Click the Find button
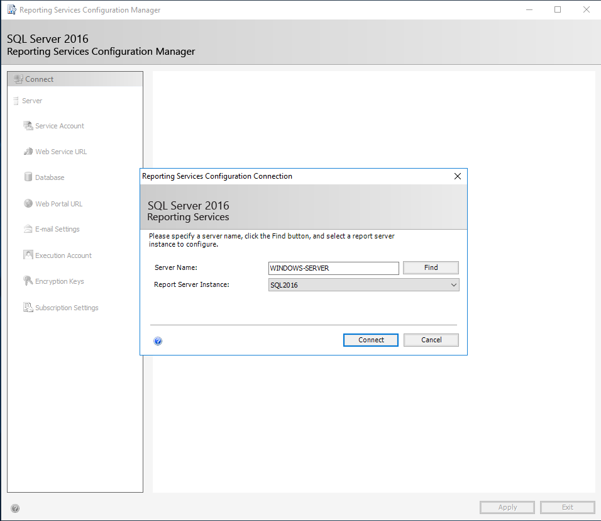601x521 pixels. click(x=431, y=268)
